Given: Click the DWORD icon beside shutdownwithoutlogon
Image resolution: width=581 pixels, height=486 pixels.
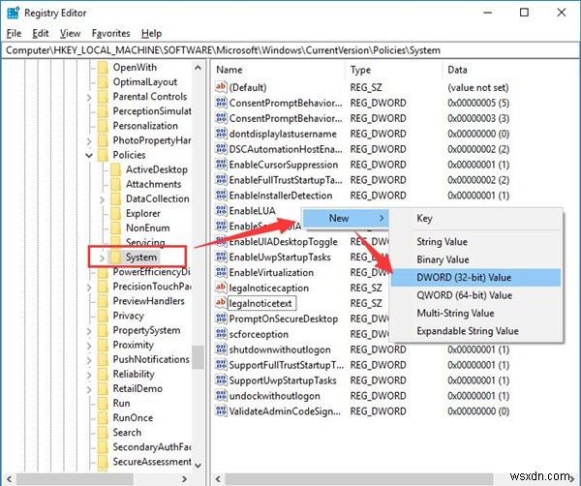Looking at the screenshot, I should click(x=221, y=349).
